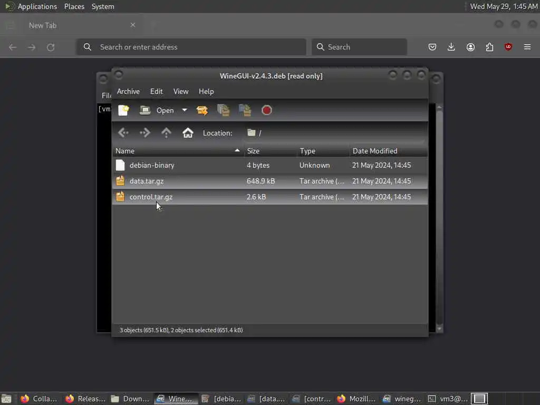Create a new archive via toolbar icon
This screenshot has height=405, width=540.
(123, 110)
